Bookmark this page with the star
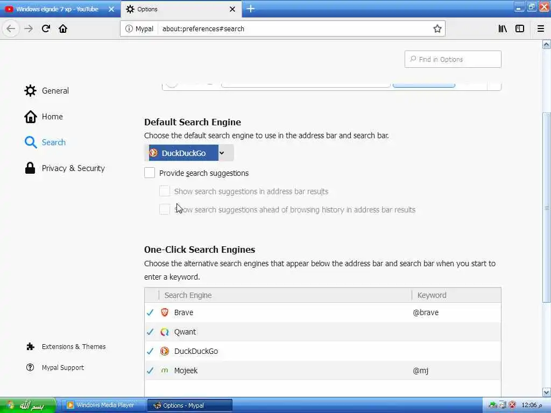 (x=437, y=29)
